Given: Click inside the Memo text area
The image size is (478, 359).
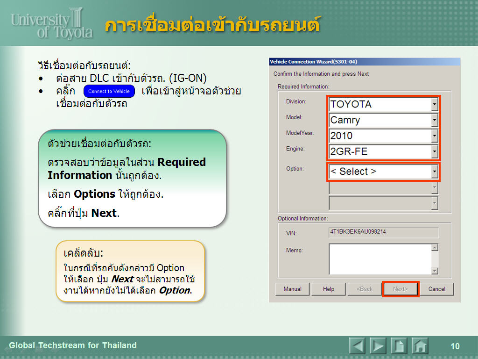Looking at the screenshot, I should 380,259.
